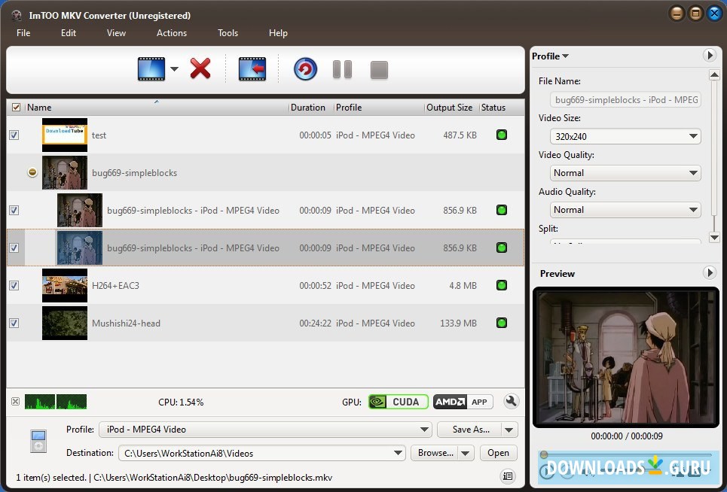Click the ImTOO app icon in title bar

point(17,15)
